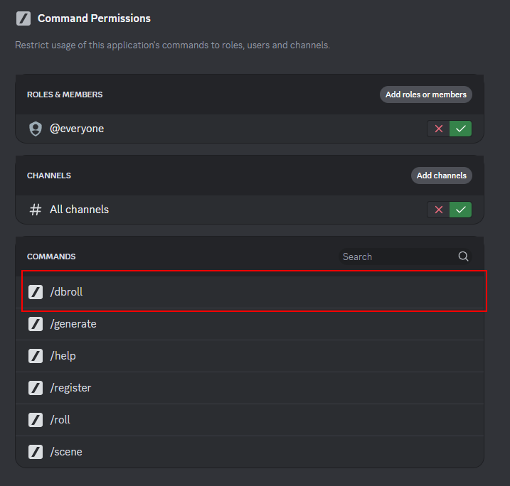Click the slash icon beside /generate
The width and height of the screenshot is (510, 486).
(x=35, y=324)
